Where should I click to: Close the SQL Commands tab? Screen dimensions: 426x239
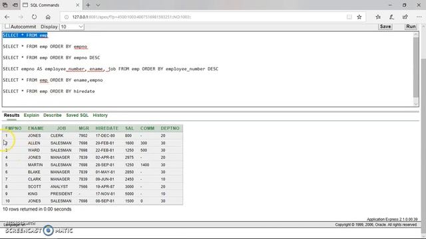coord(77,5)
